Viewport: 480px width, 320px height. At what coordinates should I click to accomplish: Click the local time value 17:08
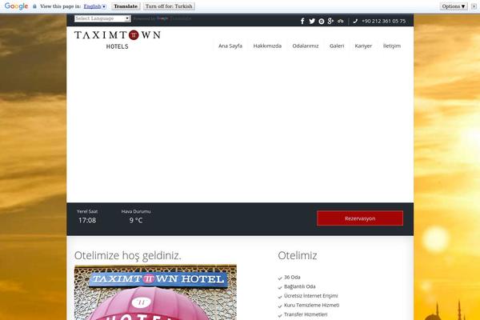coord(87,220)
